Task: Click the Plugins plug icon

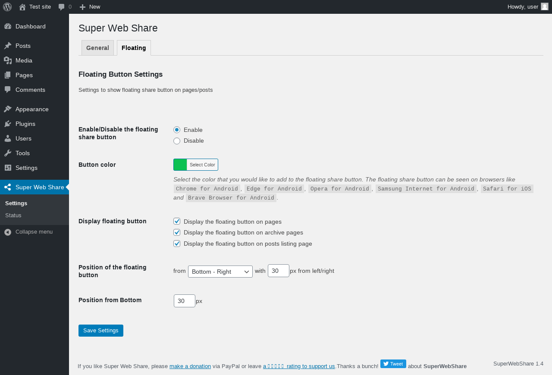Action: 8,124
